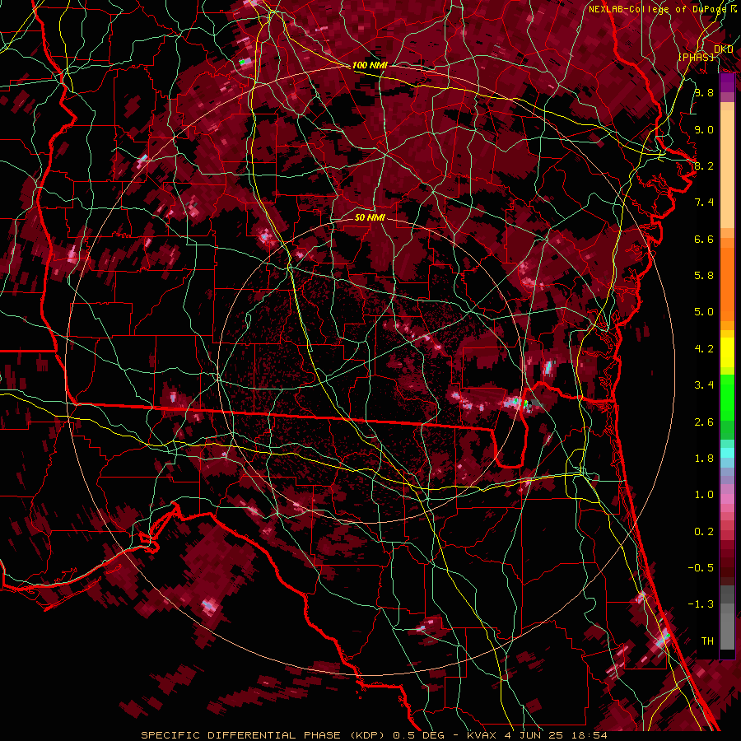Image resolution: width=741 pixels, height=741 pixels.
Task: Click the 2.6 legend value
Action: (x=704, y=422)
